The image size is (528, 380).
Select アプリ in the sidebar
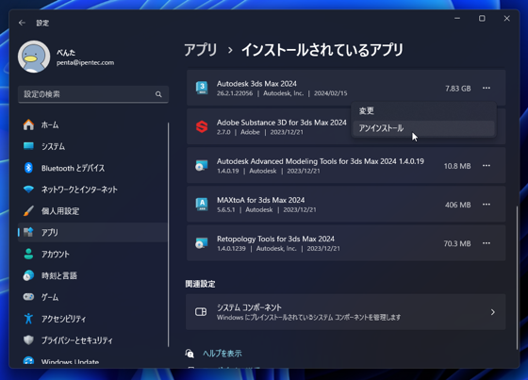click(93, 233)
